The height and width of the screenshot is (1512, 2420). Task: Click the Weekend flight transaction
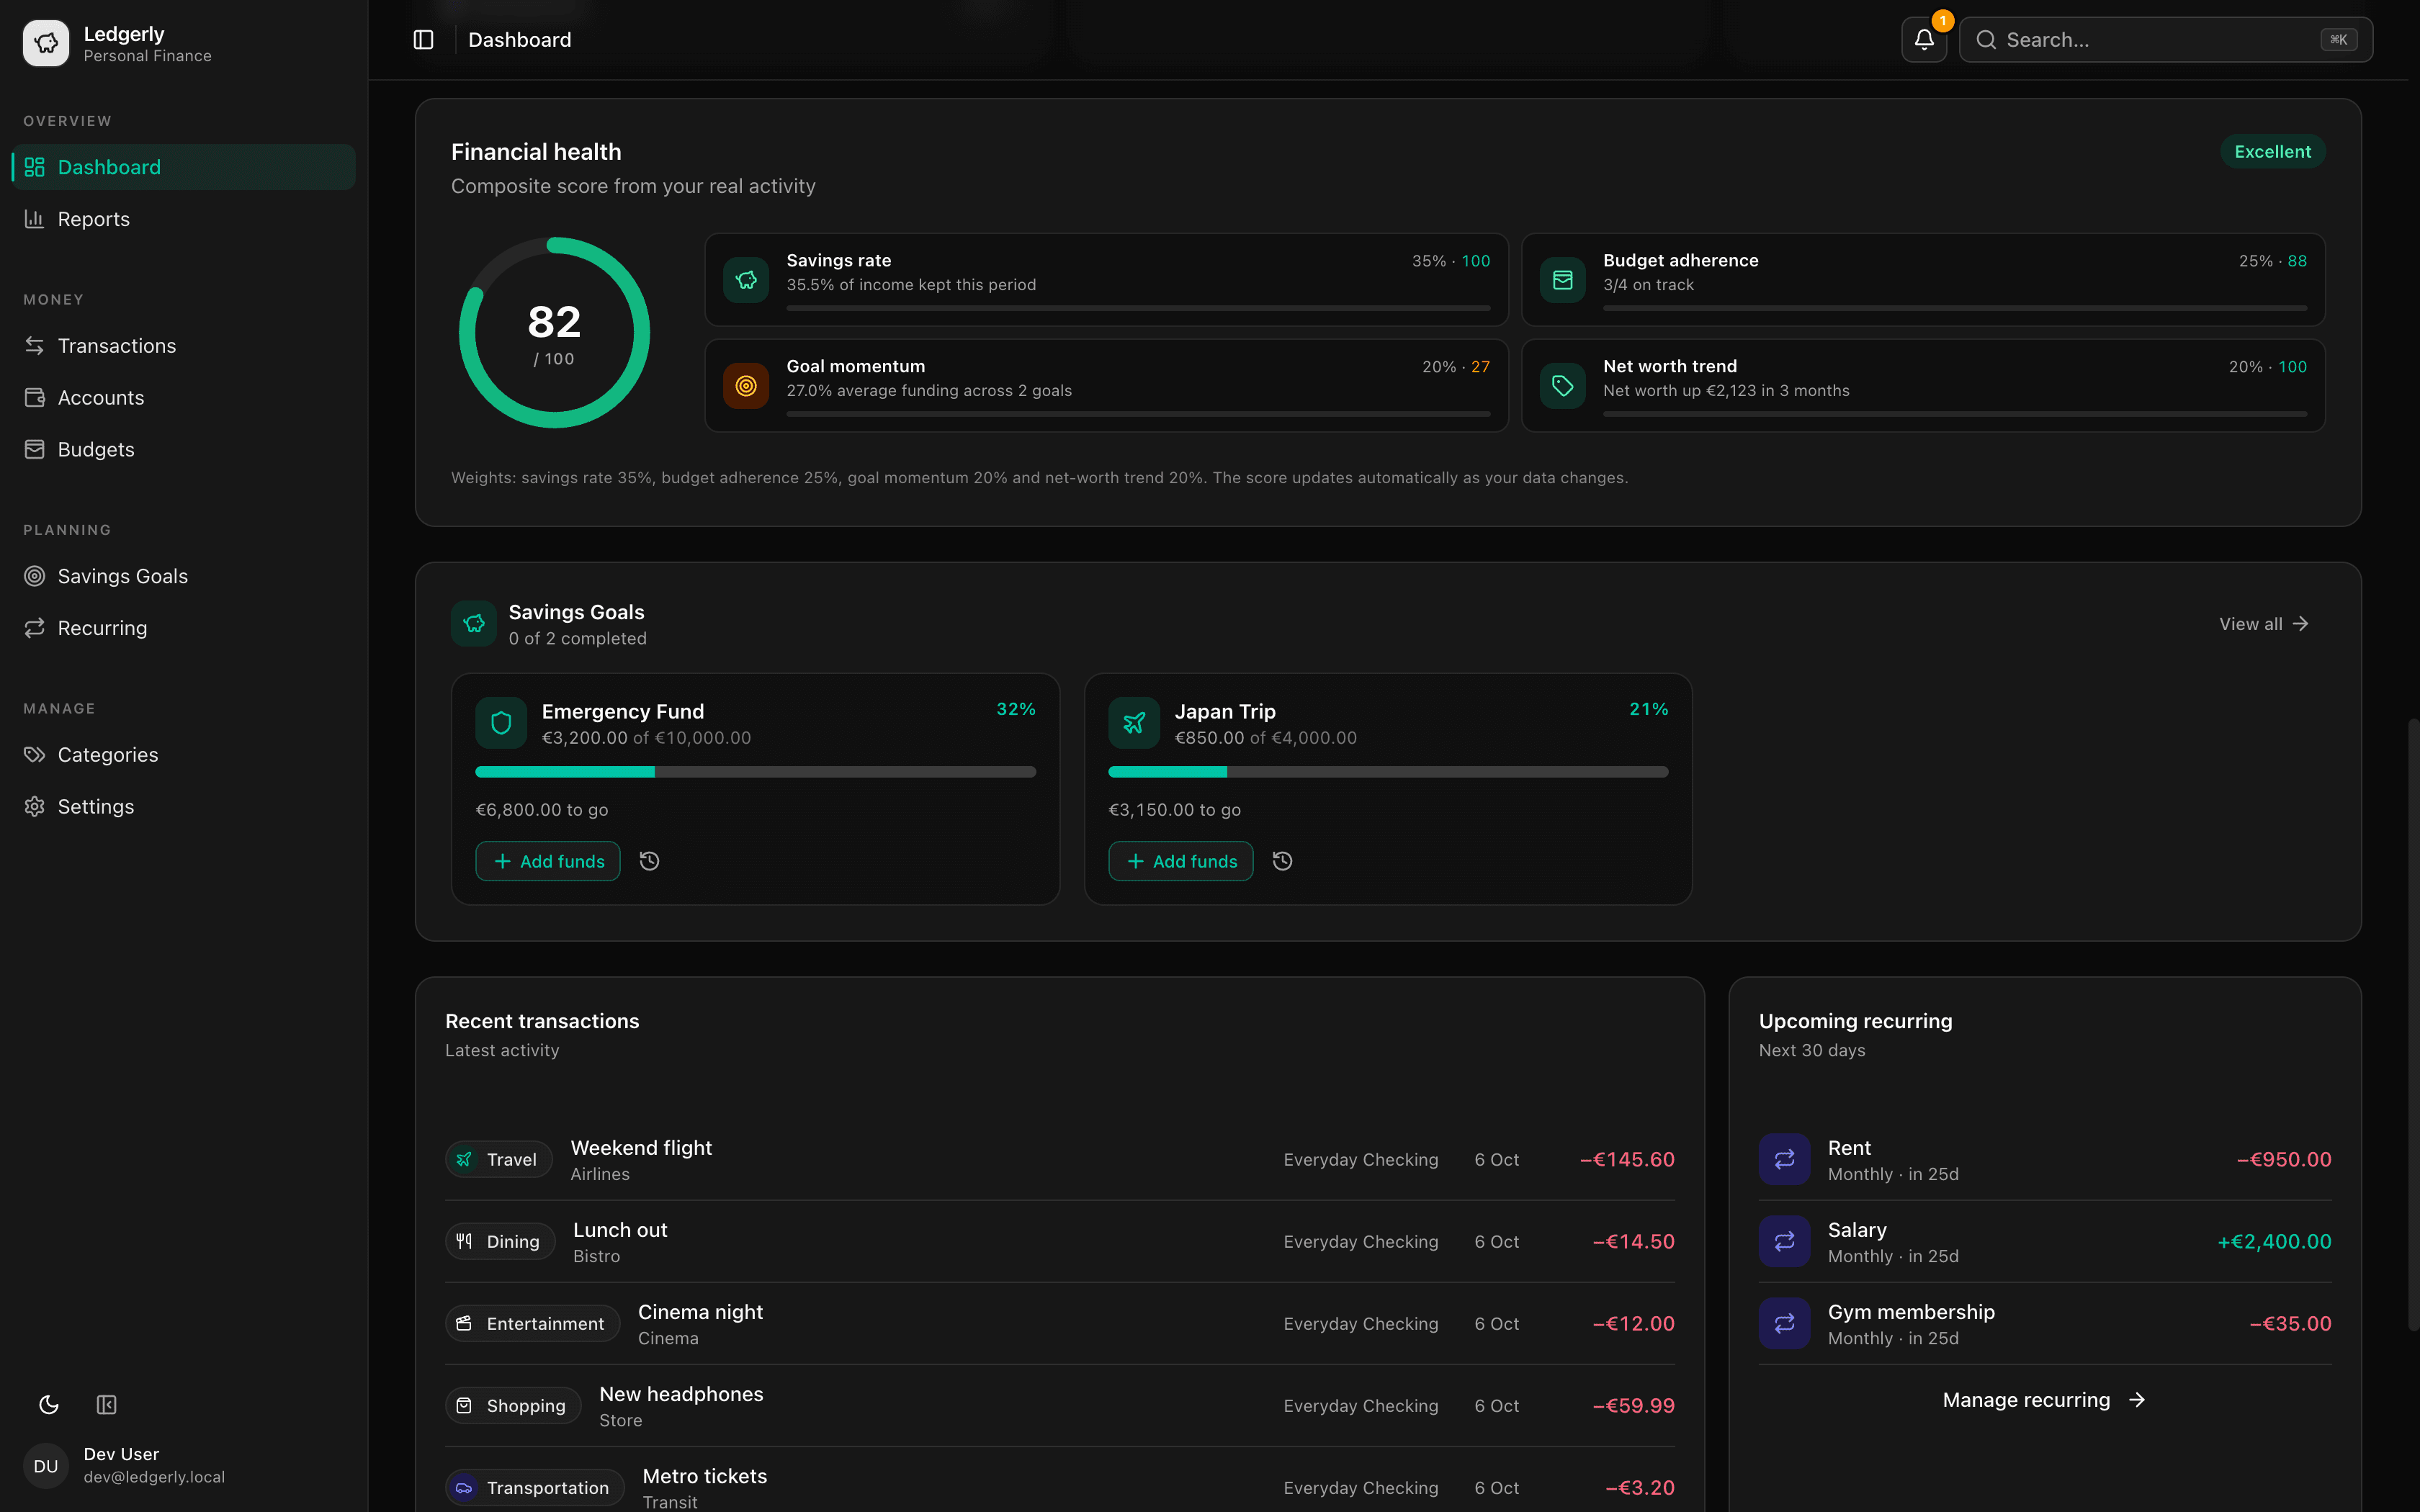[x=1060, y=1159]
